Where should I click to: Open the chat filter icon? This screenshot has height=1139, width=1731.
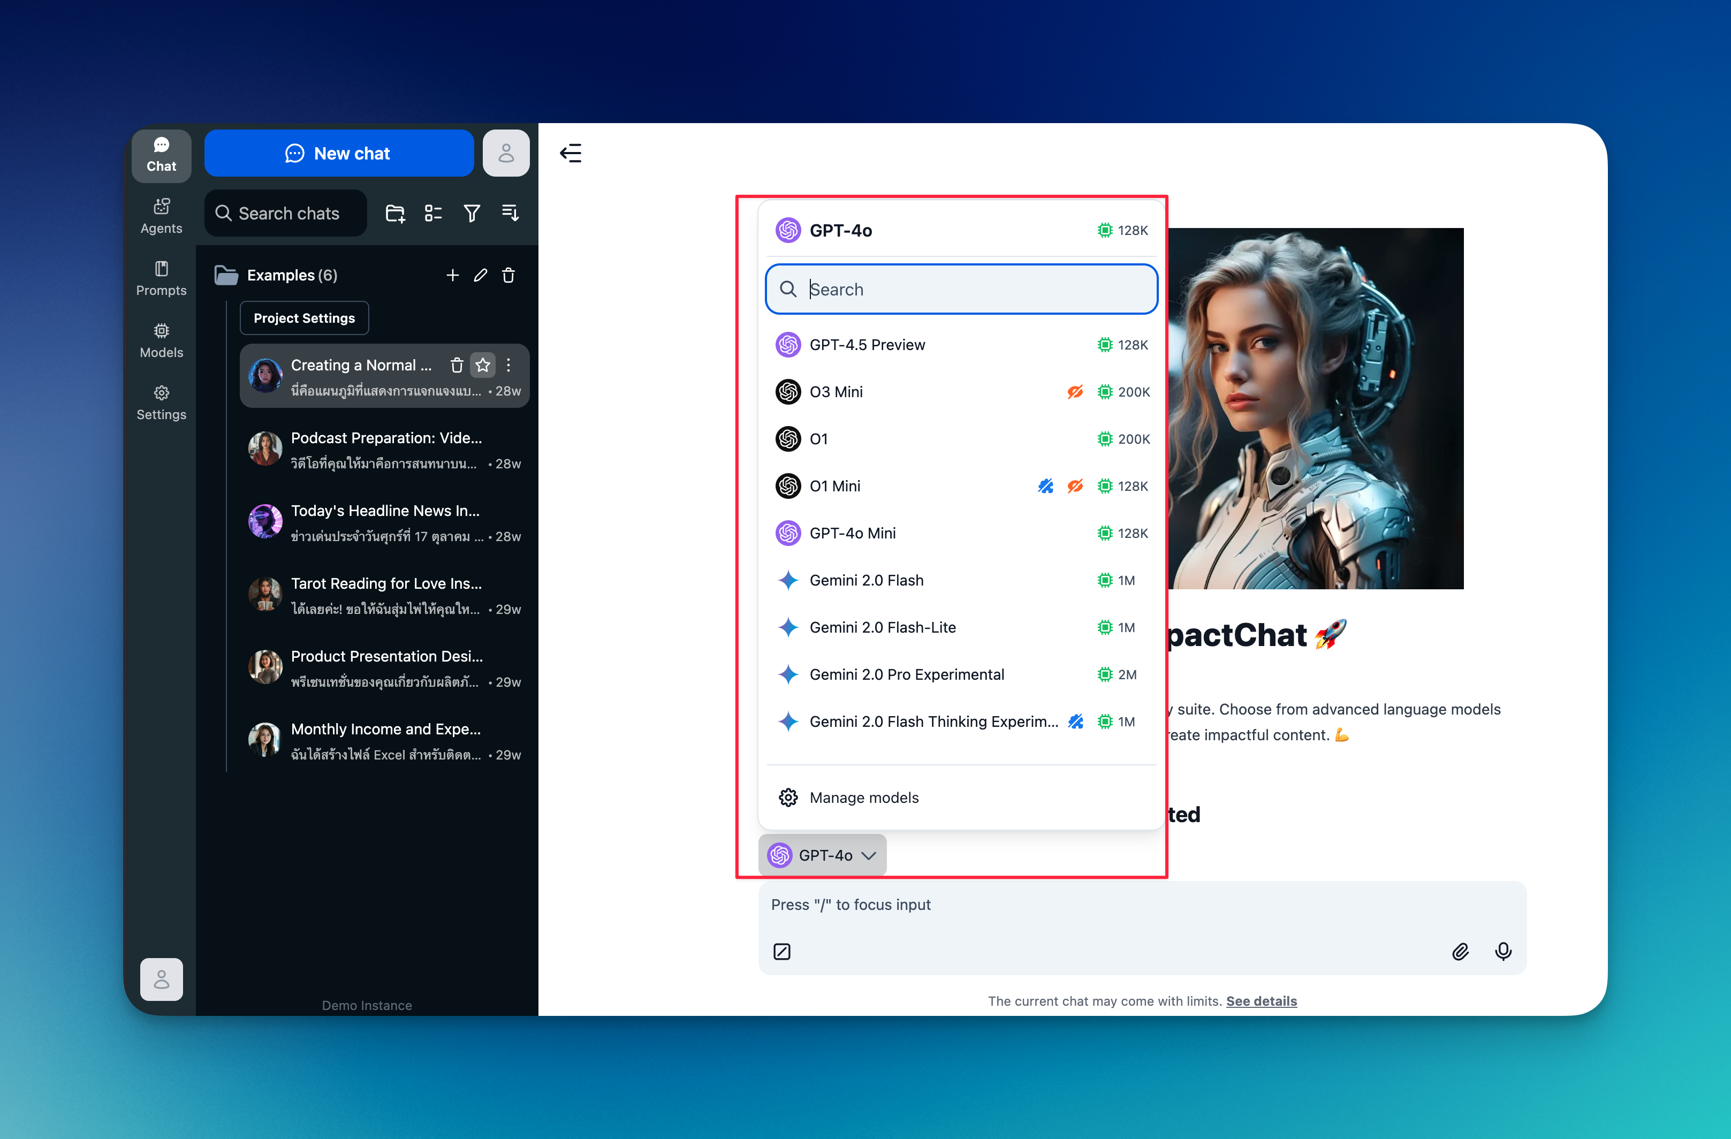pyautogui.click(x=472, y=213)
